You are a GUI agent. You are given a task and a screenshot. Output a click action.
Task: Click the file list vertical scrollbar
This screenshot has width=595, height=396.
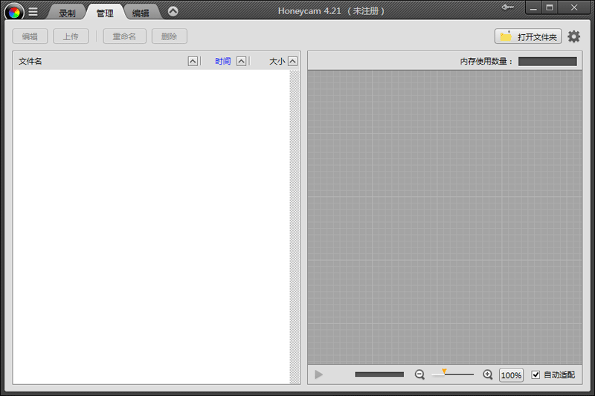[x=295, y=223]
